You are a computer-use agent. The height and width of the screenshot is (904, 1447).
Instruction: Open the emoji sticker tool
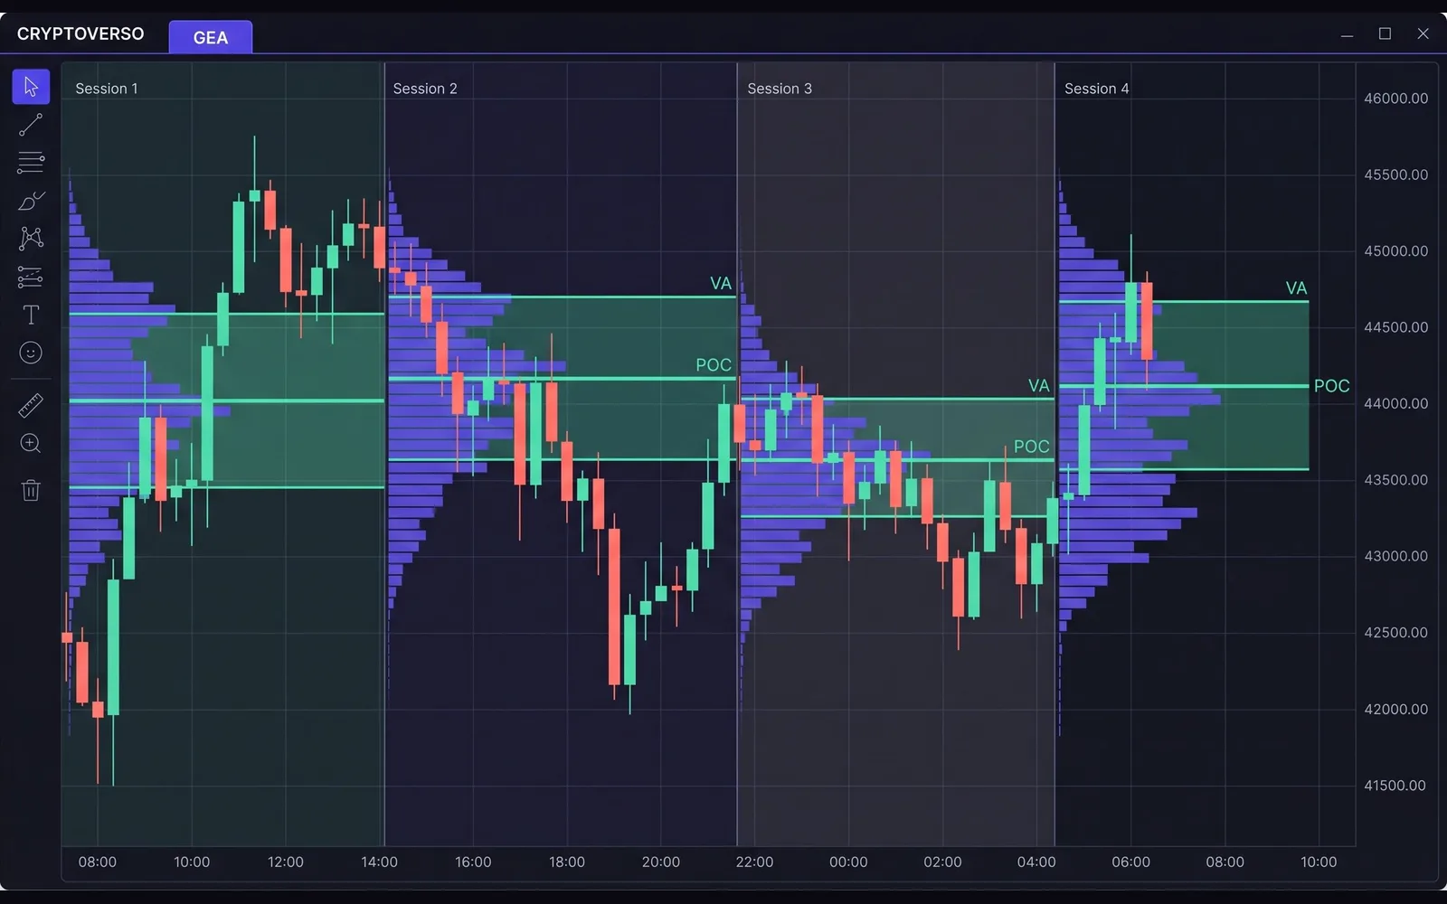coord(31,353)
